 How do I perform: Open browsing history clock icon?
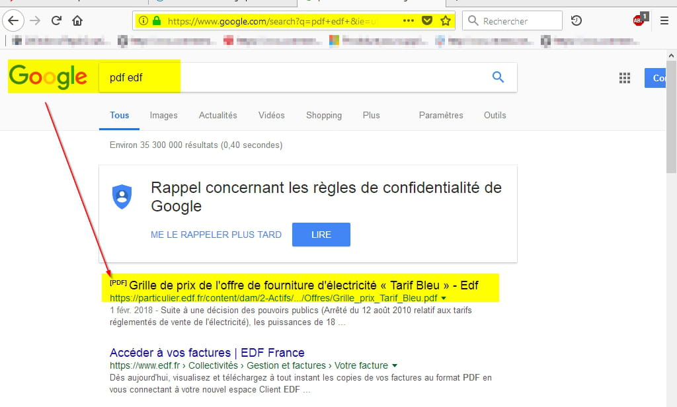point(576,20)
